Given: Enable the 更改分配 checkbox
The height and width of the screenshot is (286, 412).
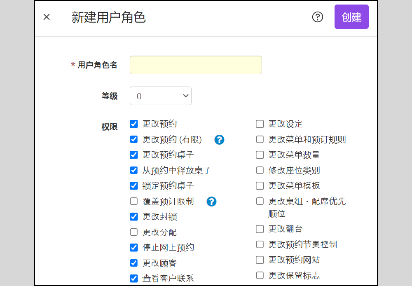Looking at the screenshot, I should point(134,232).
